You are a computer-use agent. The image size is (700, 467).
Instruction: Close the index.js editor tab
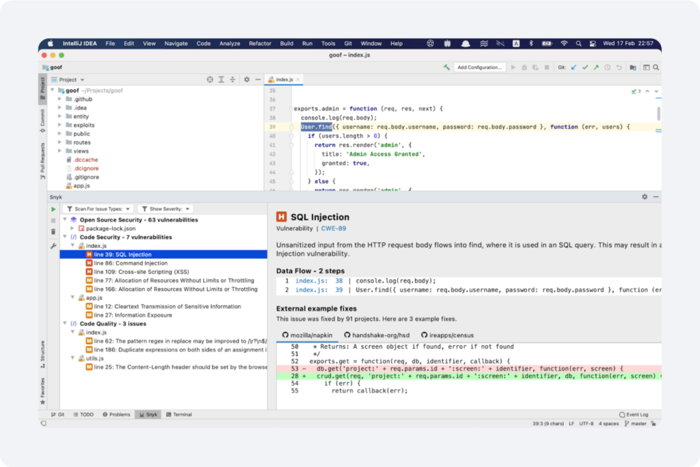click(x=298, y=79)
